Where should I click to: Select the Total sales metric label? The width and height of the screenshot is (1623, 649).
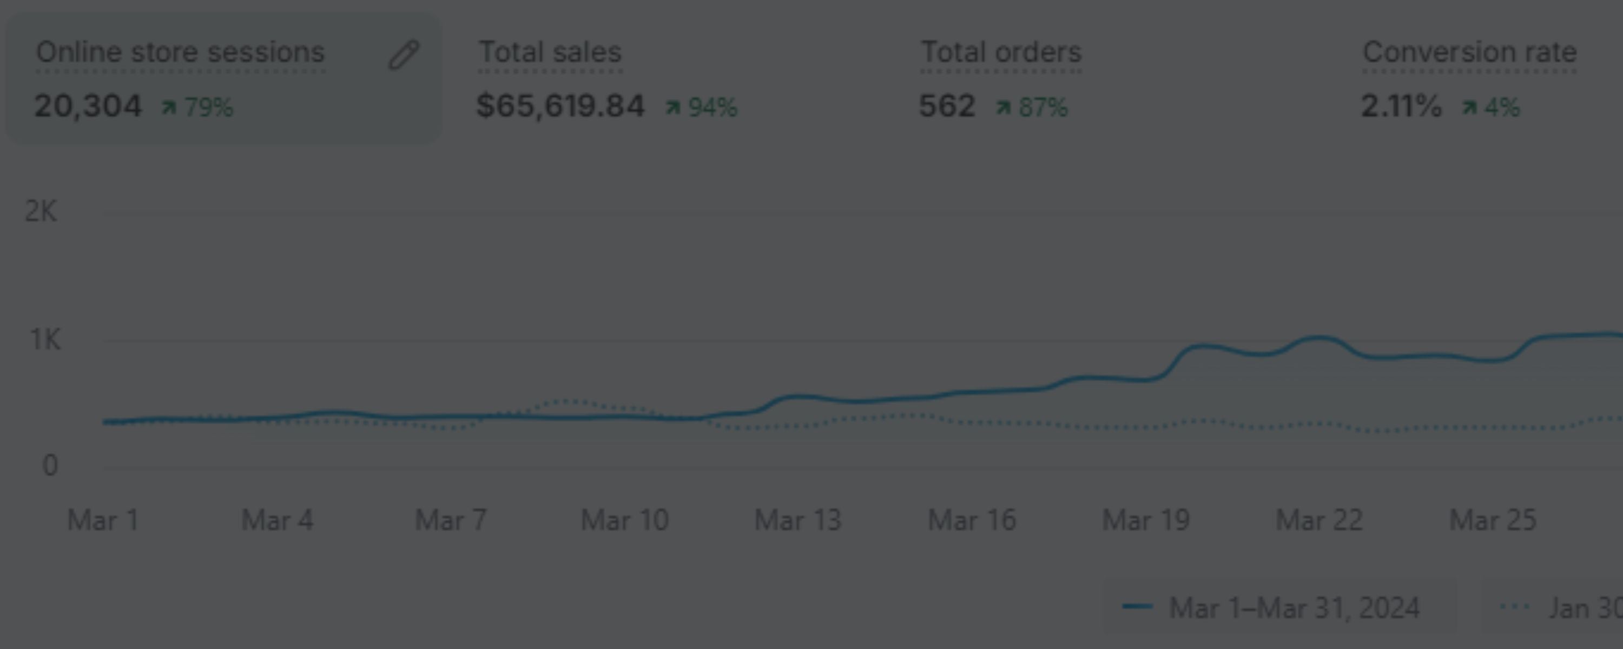point(550,52)
